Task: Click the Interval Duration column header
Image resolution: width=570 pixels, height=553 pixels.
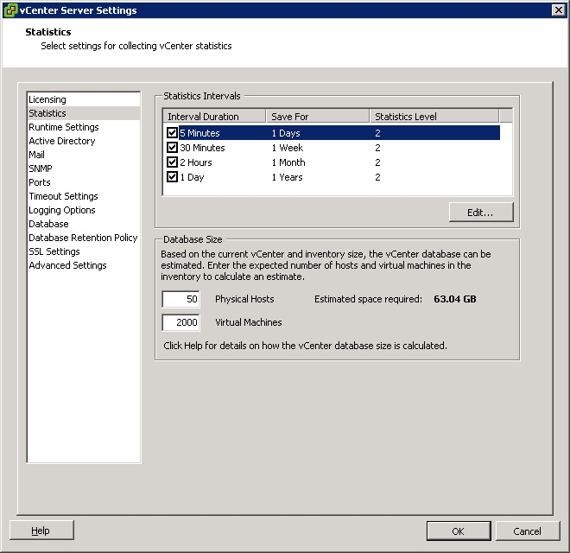Action: click(x=214, y=117)
